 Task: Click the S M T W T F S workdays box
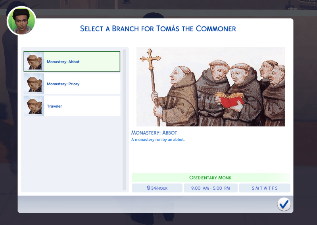click(x=265, y=188)
